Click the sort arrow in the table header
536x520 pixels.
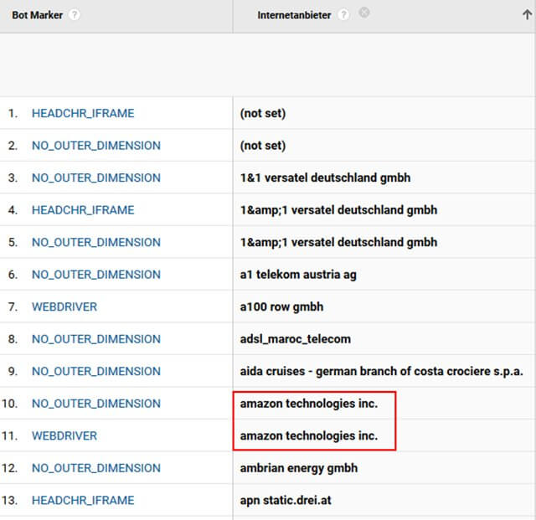tap(526, 14)
